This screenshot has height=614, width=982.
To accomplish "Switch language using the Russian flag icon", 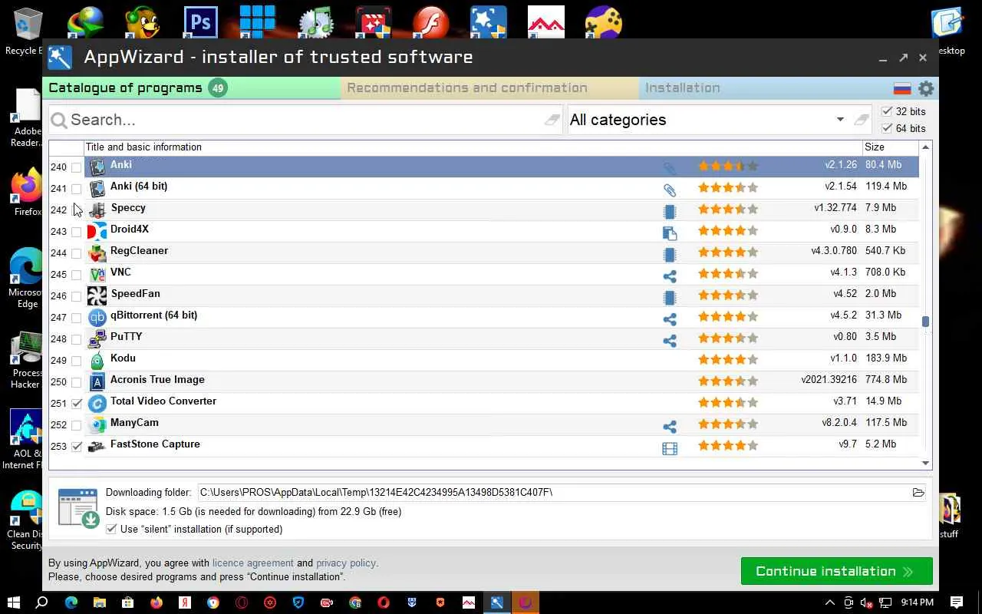I will click(902, 88).
